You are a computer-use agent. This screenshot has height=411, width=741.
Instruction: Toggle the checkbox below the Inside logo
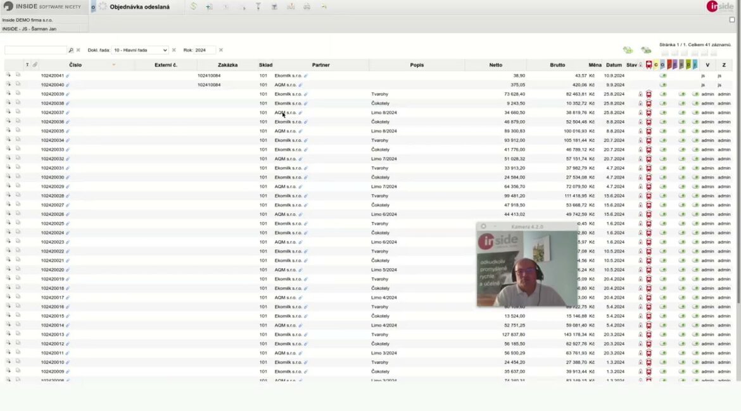click(x=732, y=20)
